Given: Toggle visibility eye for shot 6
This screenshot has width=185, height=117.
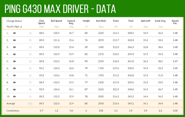Looking at the screenshot, I should coord(14,68).
